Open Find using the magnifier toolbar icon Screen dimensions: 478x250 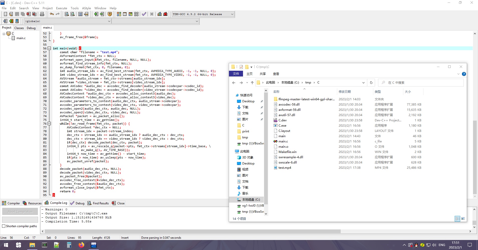pos(67,14)
